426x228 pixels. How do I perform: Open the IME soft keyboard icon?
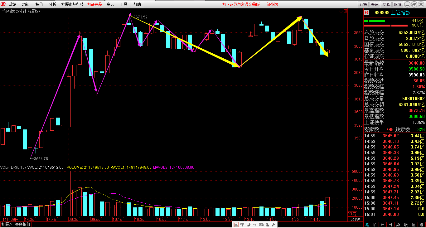coord(261,225)
